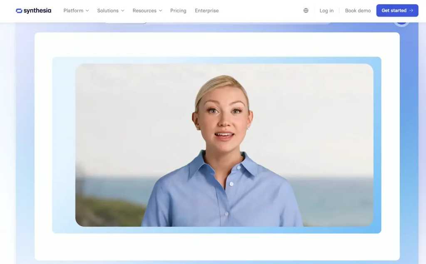Click the partially hidden pill button under navbar

pyautogui.click(x=125, y=23)
